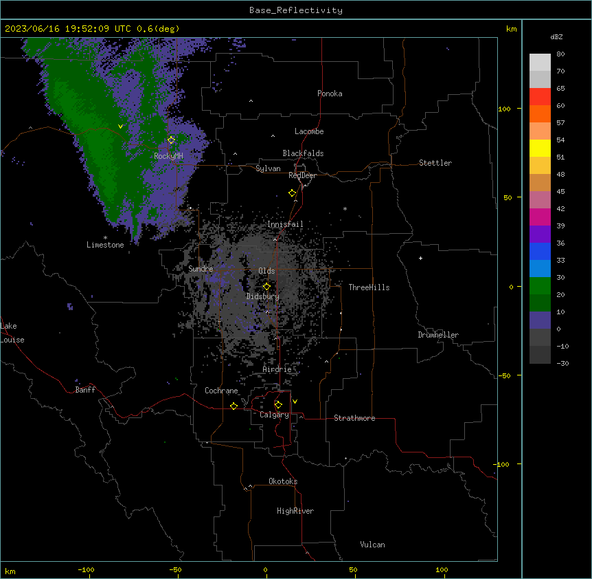Image resolution: width=592 pixels, height=579 pixels.
Task: Click the Blackfalds city label
Action: pos(303,153)
